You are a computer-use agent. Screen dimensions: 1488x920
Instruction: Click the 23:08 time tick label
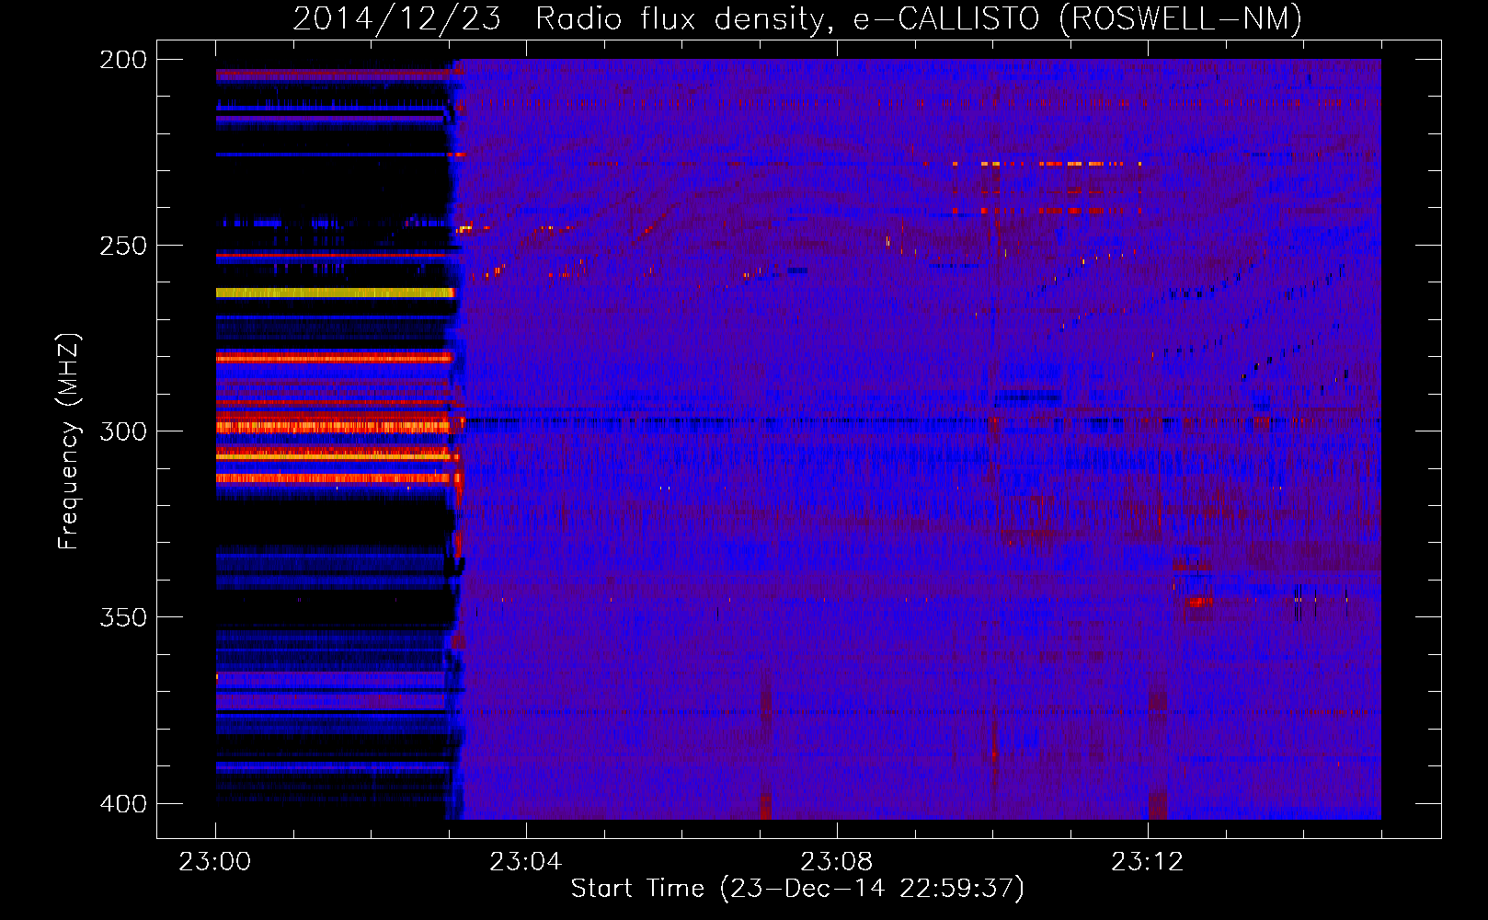point(836,862)
